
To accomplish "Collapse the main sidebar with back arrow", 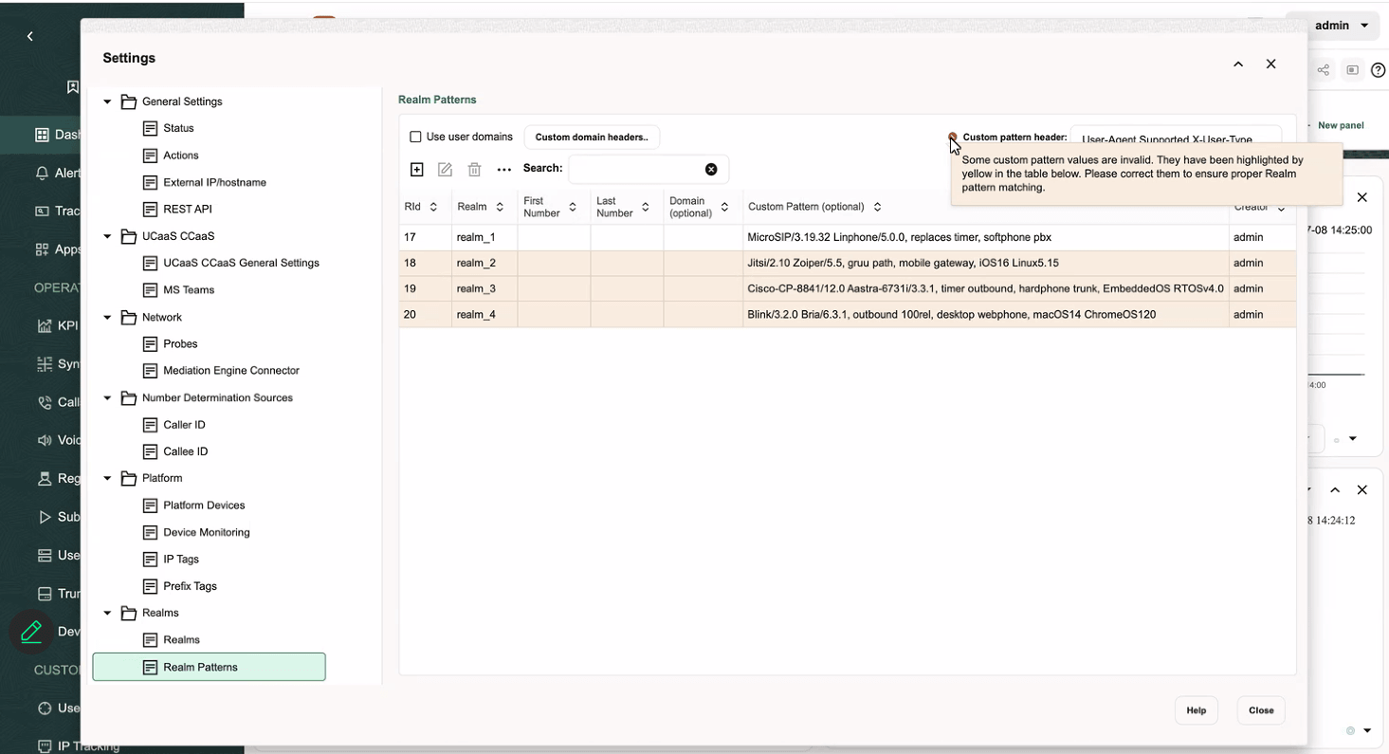I will (30, 36).
